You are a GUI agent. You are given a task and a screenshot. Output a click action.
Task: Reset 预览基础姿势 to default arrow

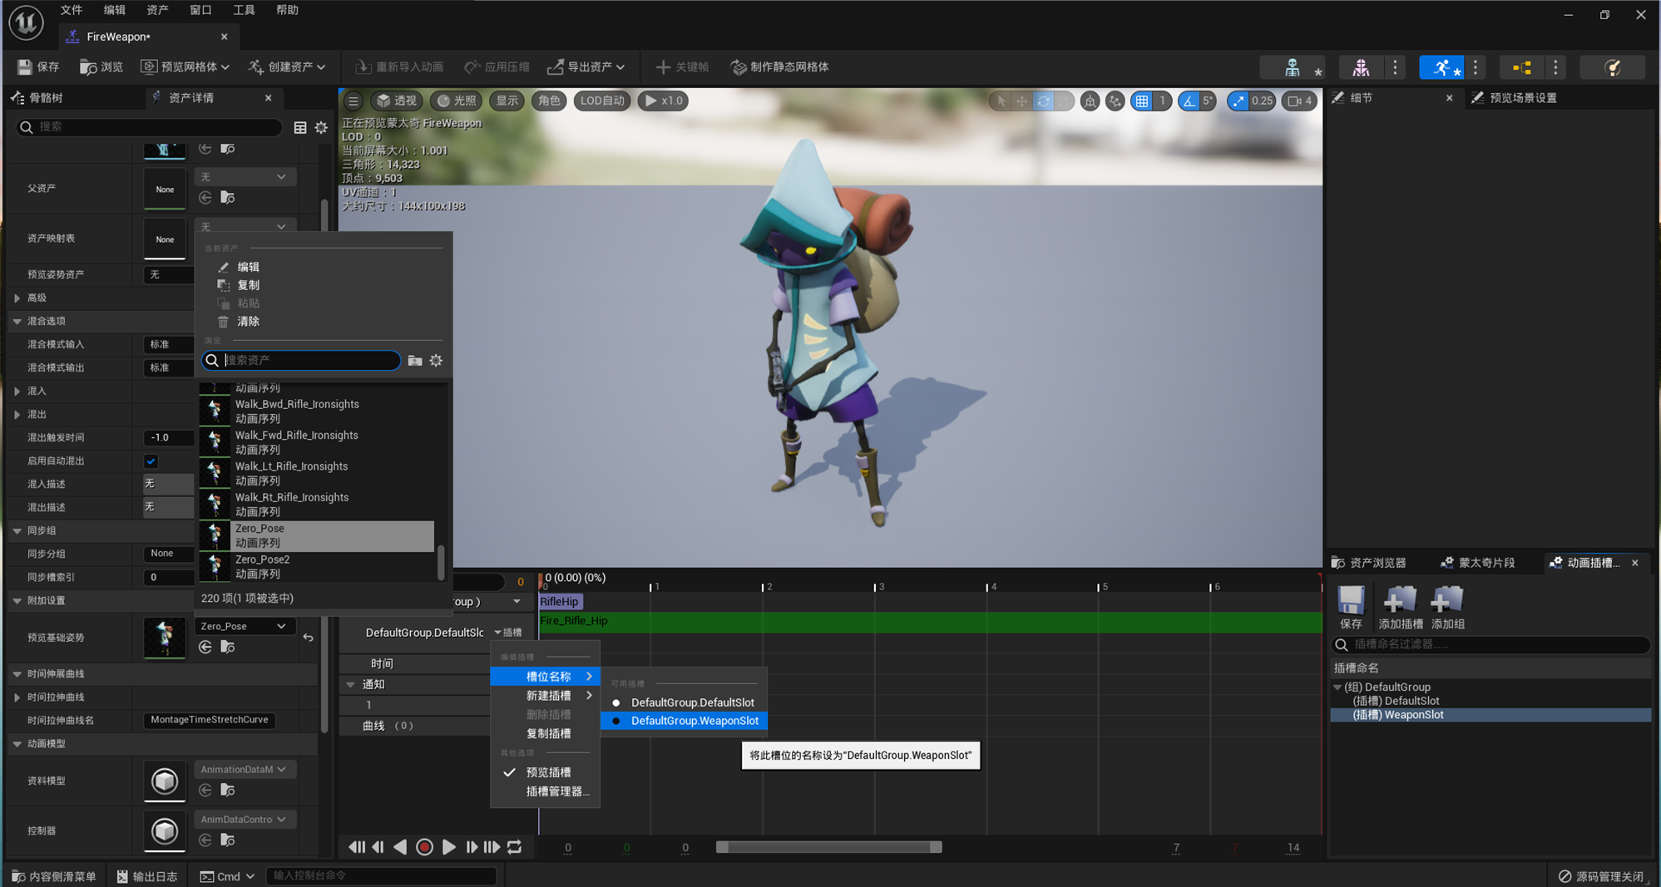[x=309, y=638]
